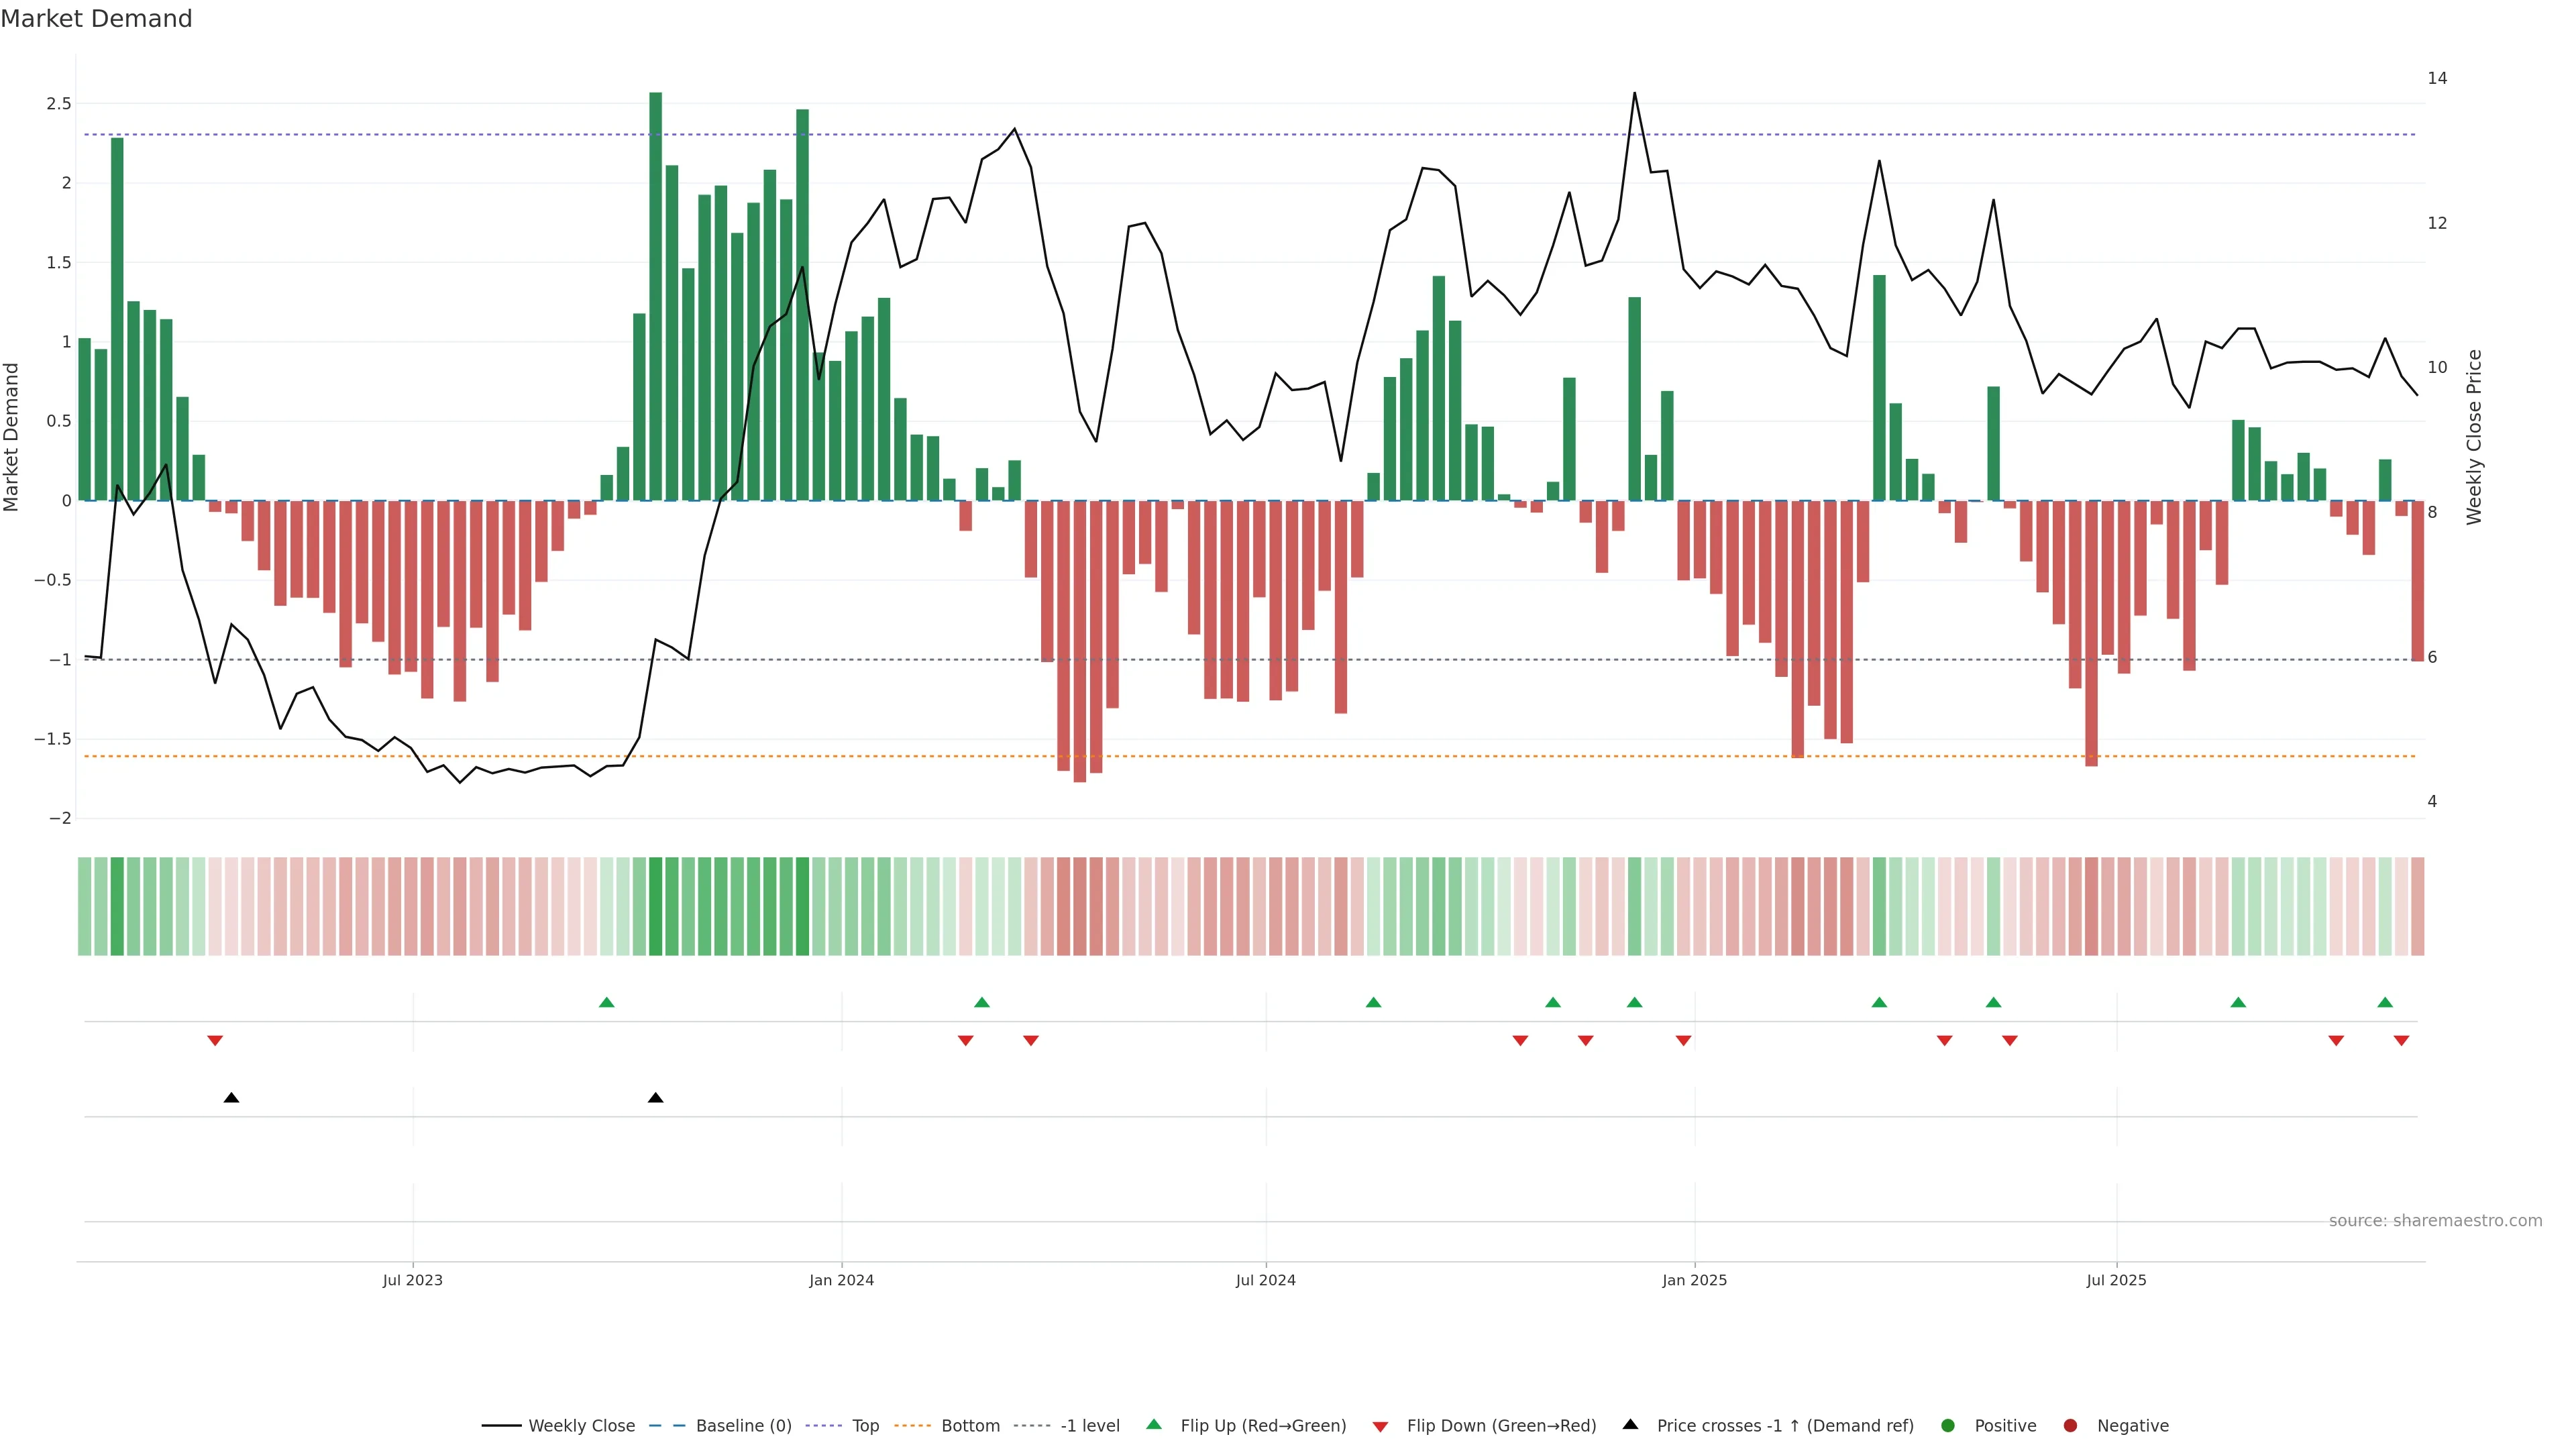Click the Market Demand chart title

[x=96, y=19]
